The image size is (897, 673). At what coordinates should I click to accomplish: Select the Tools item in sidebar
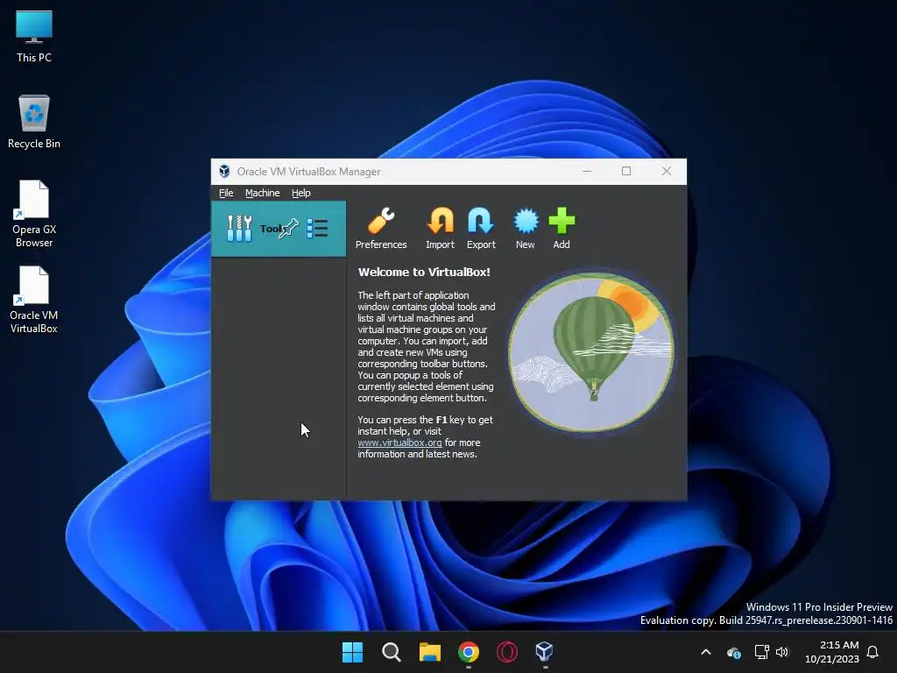tap(279, 229)
